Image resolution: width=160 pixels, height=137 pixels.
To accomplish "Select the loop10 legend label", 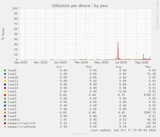I will click(x=13, y=77).
